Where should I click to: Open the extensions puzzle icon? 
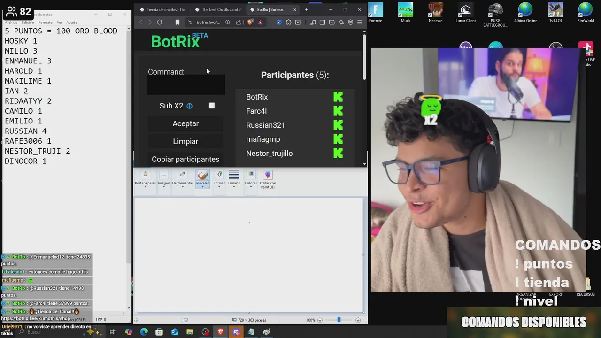(x=289, y=22)
